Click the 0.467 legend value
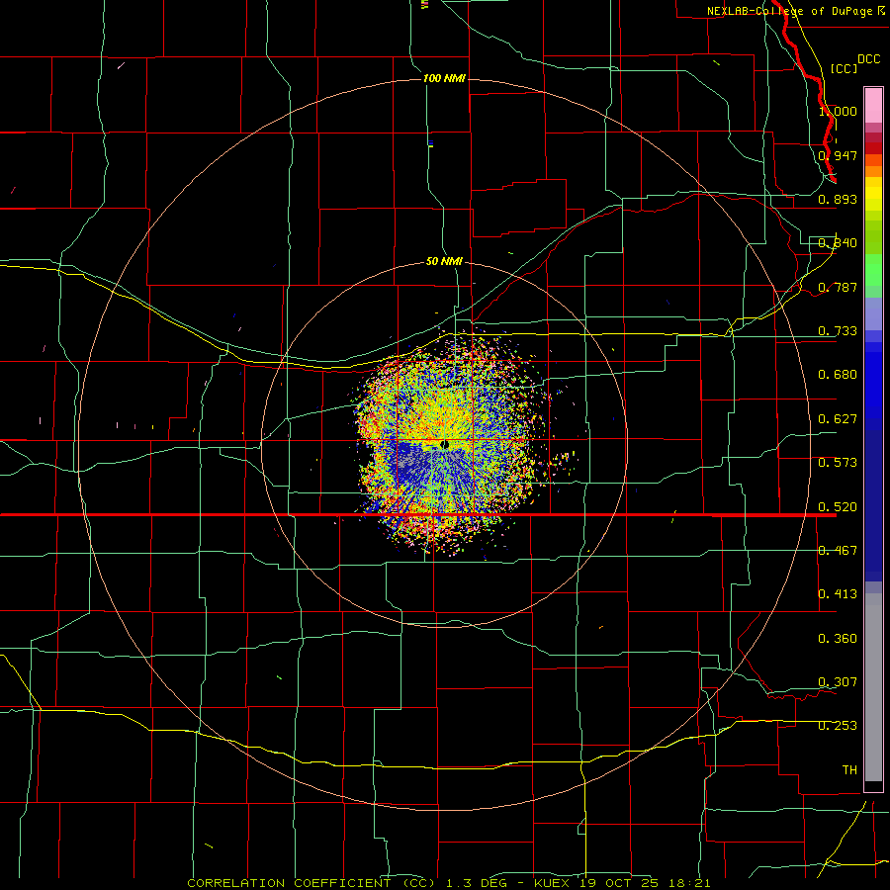The width and height of the screenshot is (890, 890). (x=838, y=551)
